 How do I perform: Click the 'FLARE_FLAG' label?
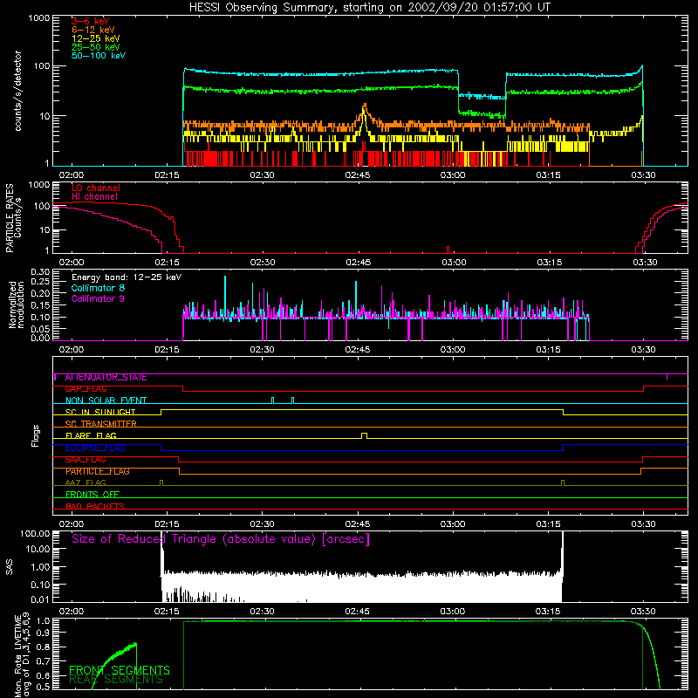coord(91,435)
